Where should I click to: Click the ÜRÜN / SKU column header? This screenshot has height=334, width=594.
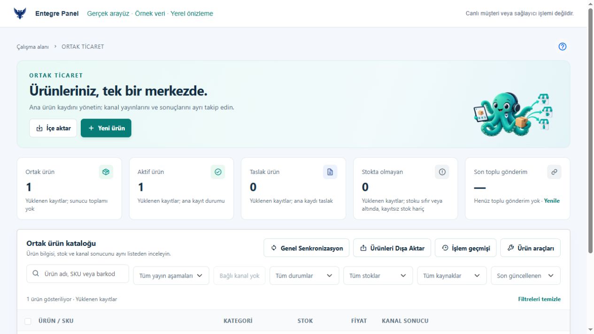pos(56,321)
